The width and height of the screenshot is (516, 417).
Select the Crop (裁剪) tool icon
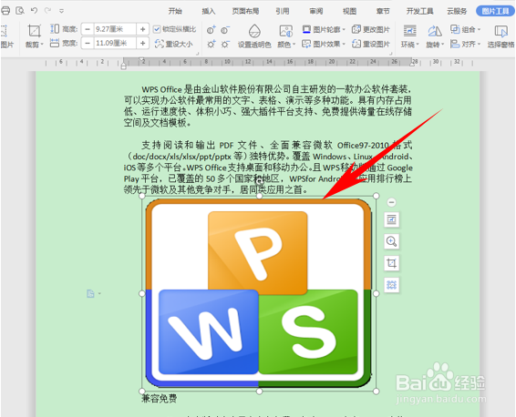34,31
